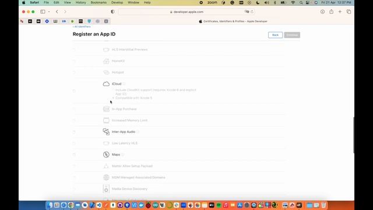Reload the page using refresh icon
The height and width of the screenshot is (210, 373).
(x=252, y=12)
